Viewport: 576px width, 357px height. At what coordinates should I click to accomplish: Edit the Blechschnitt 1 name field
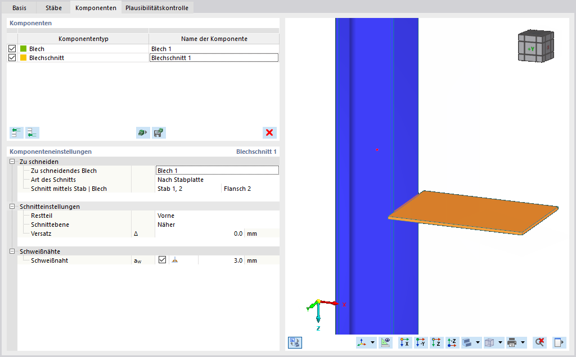tap(214, 58)
